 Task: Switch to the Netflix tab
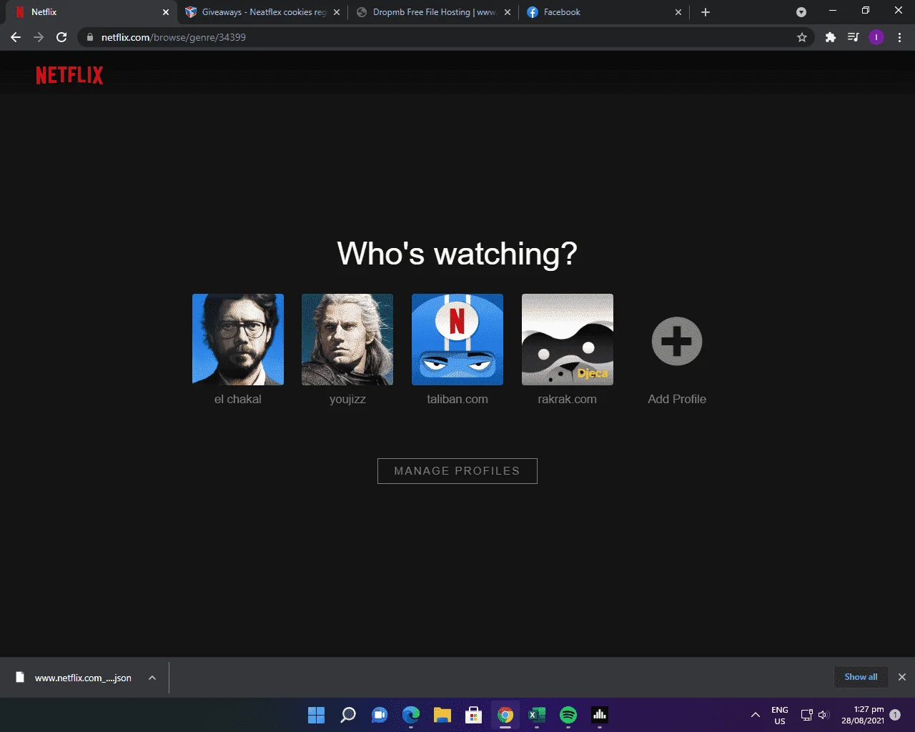(89, 12)
